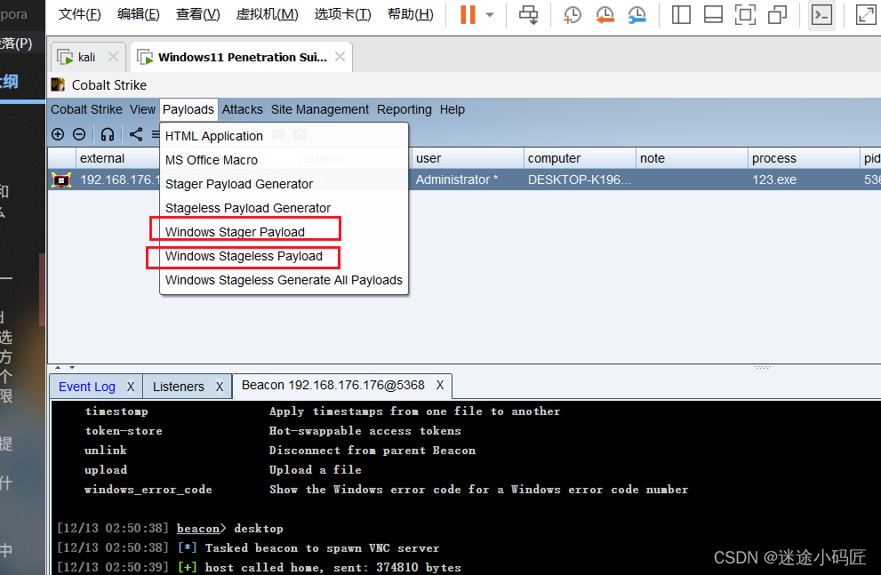This screenshot has height=575, width=881.
Task: Sort sessions by external column header
Action: 118,158
